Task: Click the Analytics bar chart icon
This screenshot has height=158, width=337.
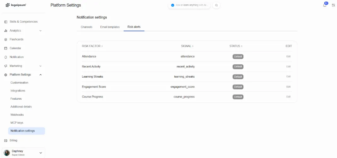Action: tap(6, 31)
